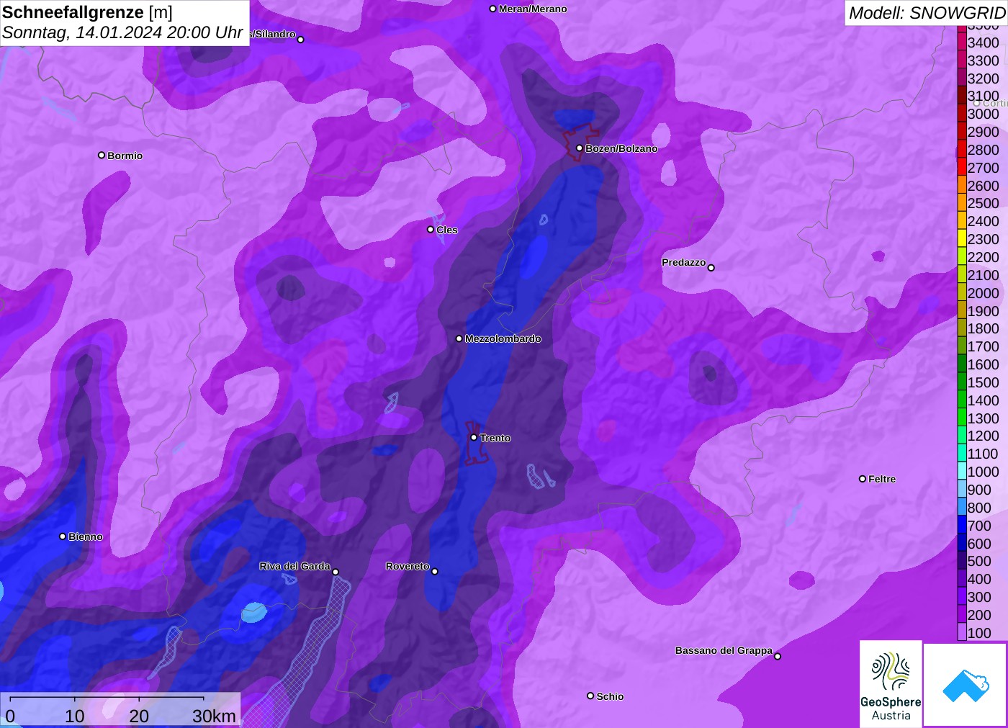1008x728 pixels.
Task: Click the Riva del Garda label
Action: 294,566
